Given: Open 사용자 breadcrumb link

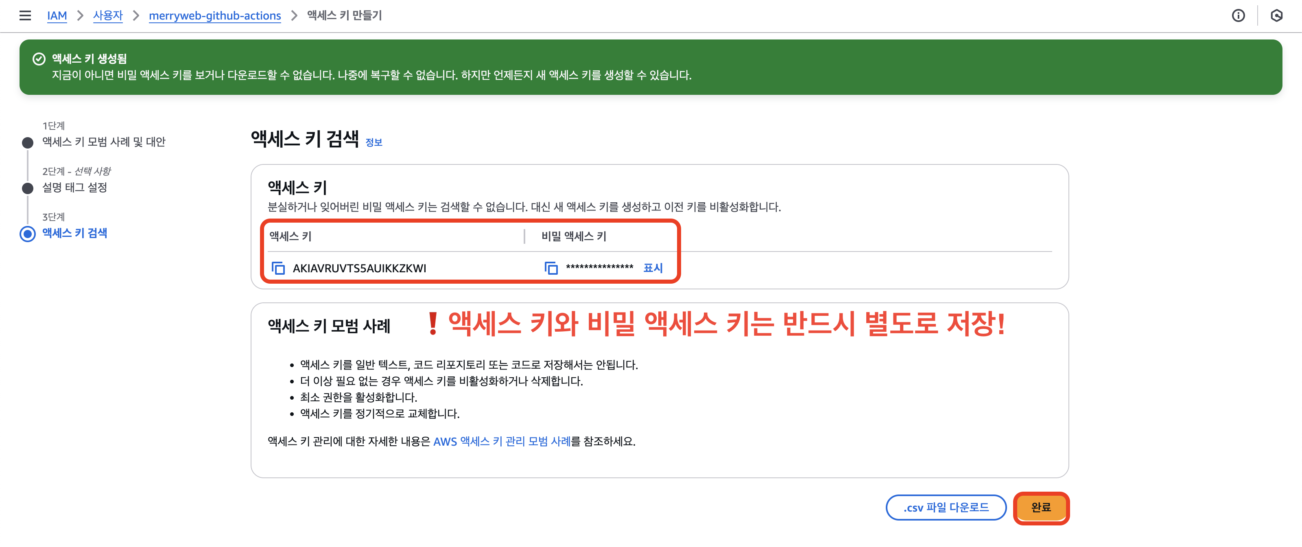Looking at the screenshot, I should coord(108,16).
